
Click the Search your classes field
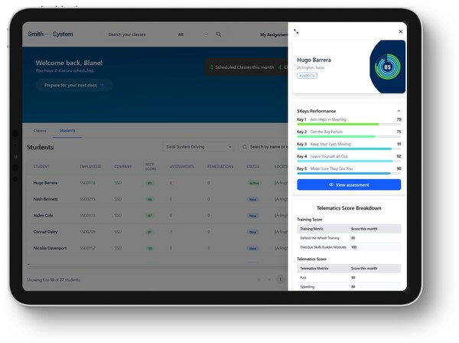click(138, 34)
